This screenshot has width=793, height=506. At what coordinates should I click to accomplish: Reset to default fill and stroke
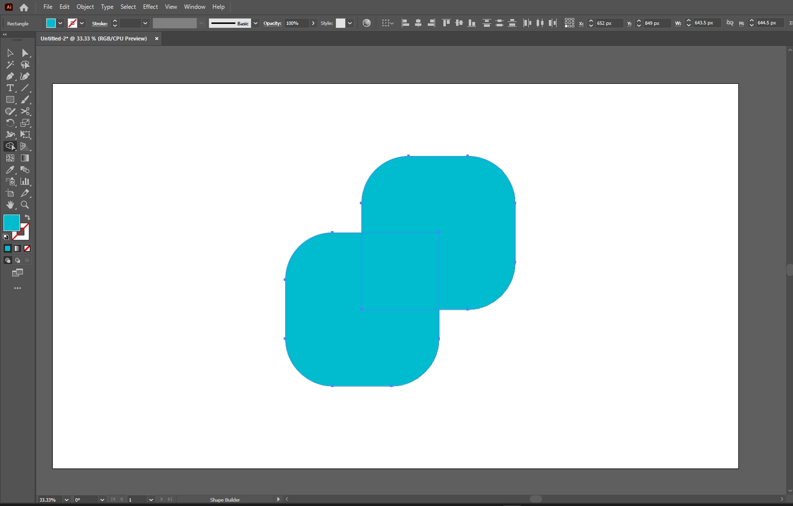[x=6, y=237]
